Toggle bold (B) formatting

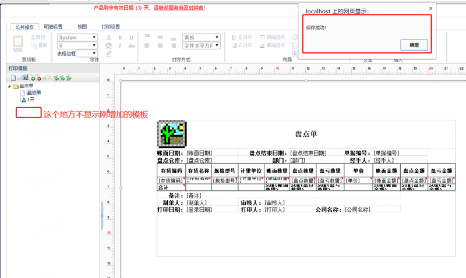[x=120, y=38]
